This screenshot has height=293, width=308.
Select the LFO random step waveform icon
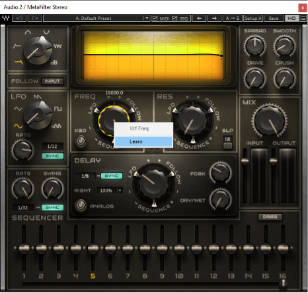[x=56, y=126]
